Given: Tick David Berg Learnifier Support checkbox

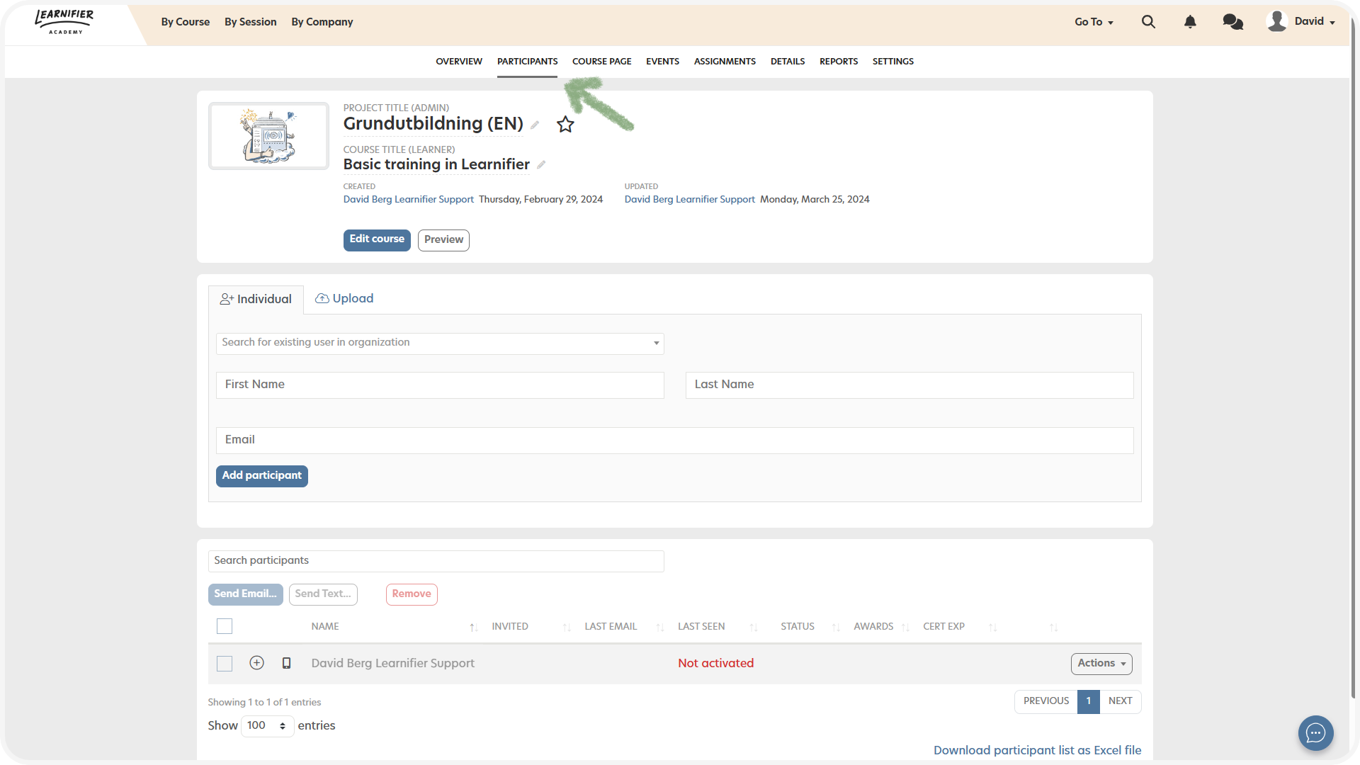Looking at the screenshot, I should pos(225,664).
